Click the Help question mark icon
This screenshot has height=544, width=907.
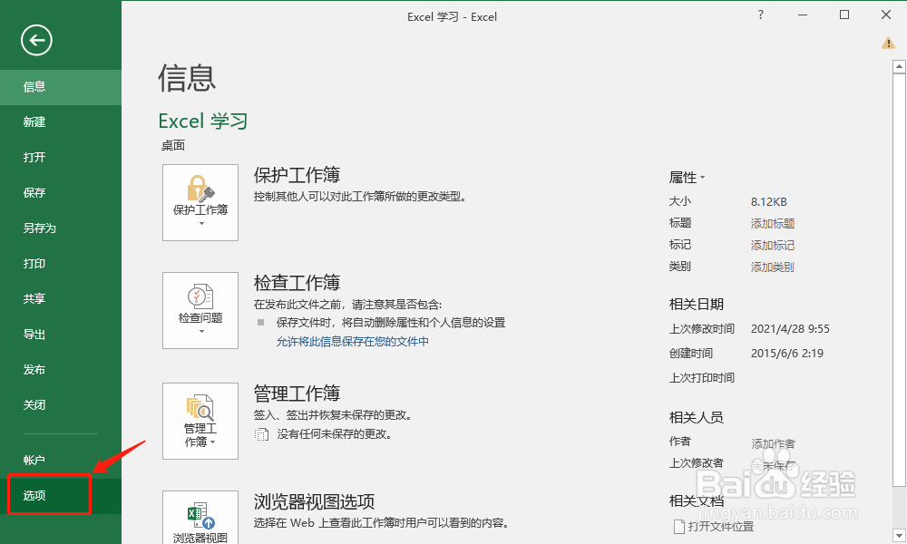click(x=761, y=15)
